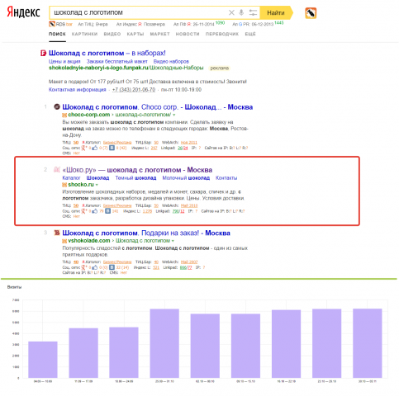Click VK icon in shocko.ru result stats

pos(108,211)
